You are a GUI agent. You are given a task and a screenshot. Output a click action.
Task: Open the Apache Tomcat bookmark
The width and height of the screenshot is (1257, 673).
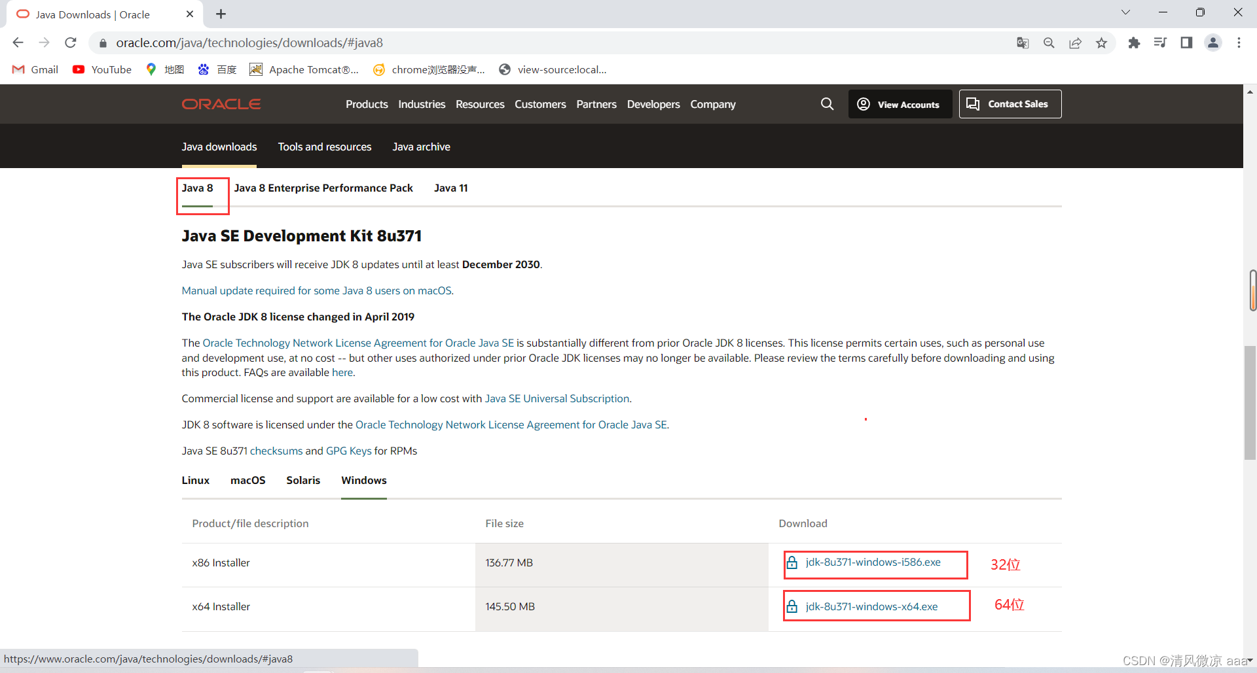pyautogui.click(x=304, y=69)
